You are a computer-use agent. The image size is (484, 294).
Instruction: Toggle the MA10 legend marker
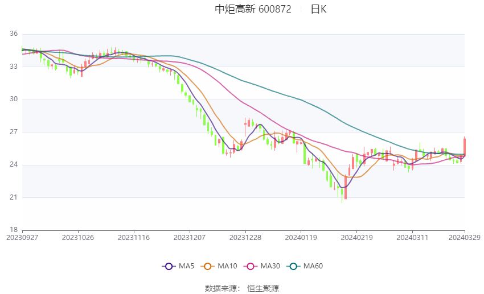pyautogui.click(x=208, y=266)
